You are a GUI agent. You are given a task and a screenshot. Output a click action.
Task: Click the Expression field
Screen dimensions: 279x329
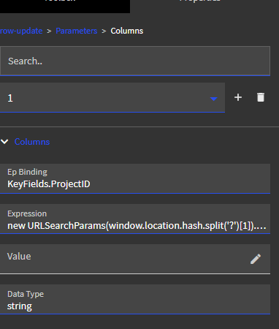(x=135, y=219)
